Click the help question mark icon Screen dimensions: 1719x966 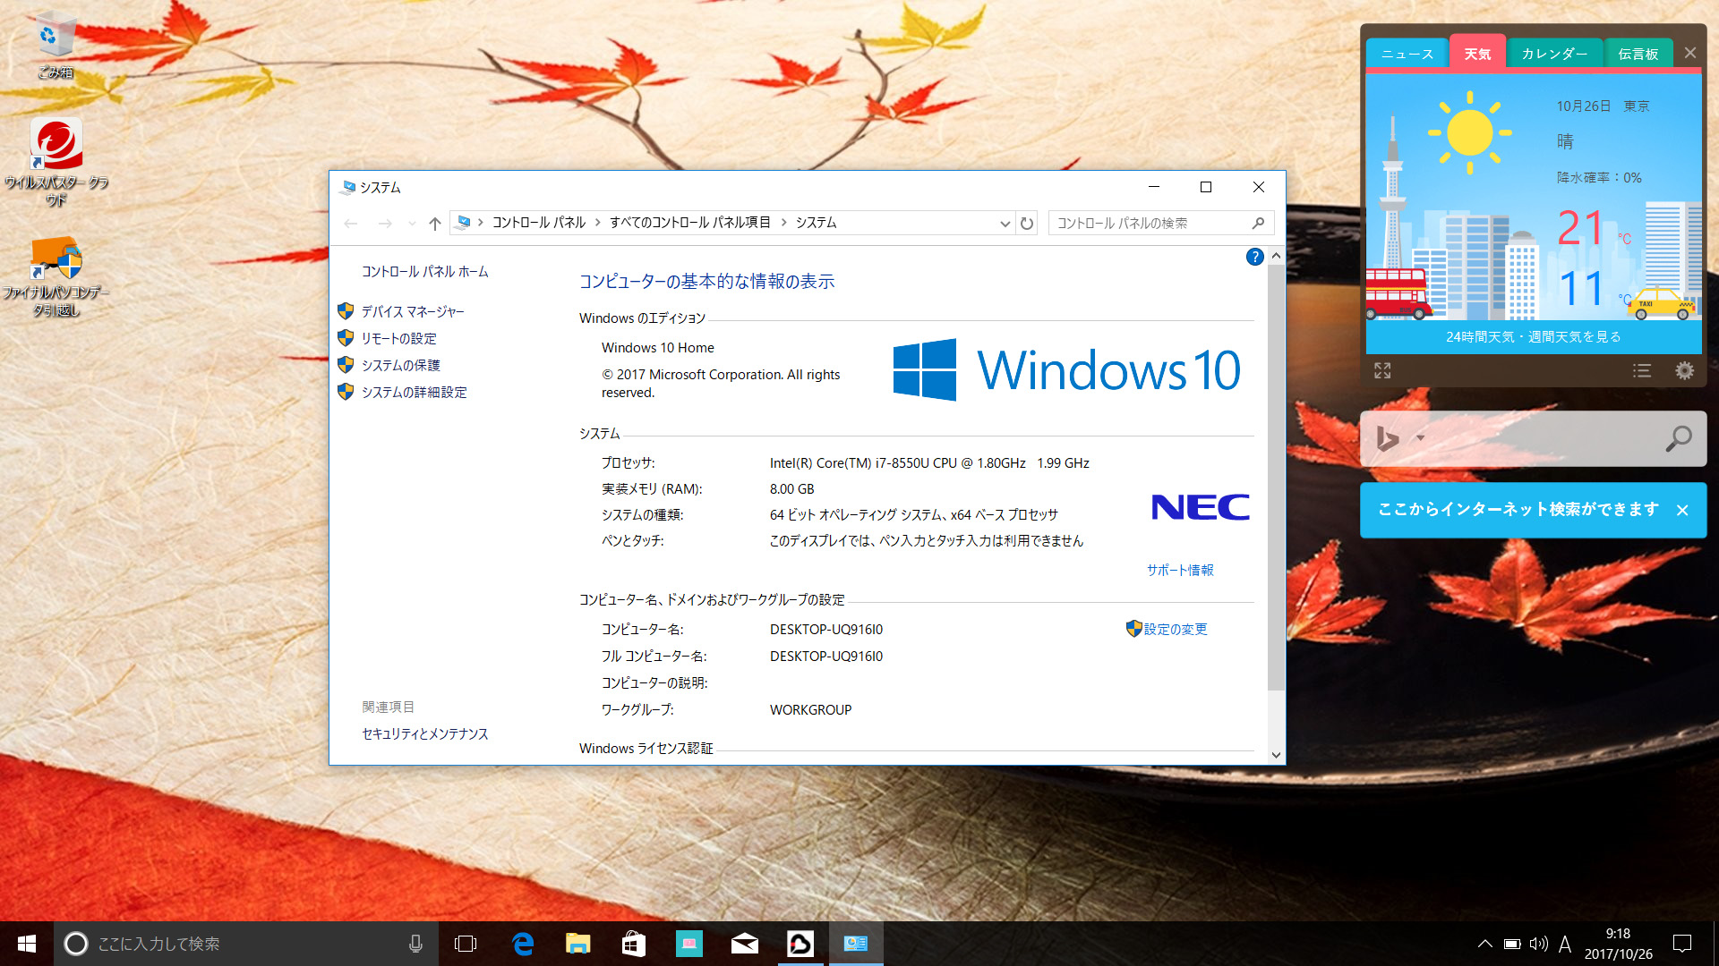tap(1254, 258)
